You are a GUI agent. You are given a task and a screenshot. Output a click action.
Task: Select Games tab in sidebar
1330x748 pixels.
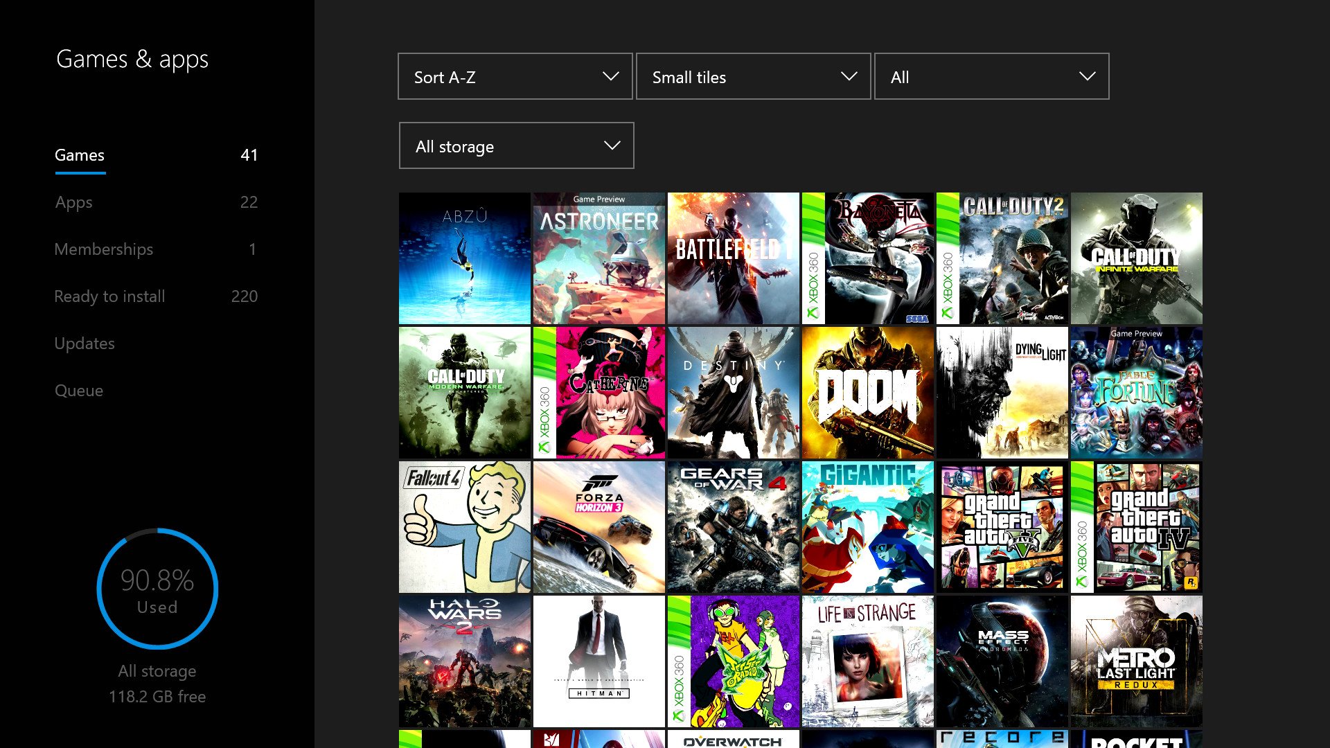pos(80,154)
